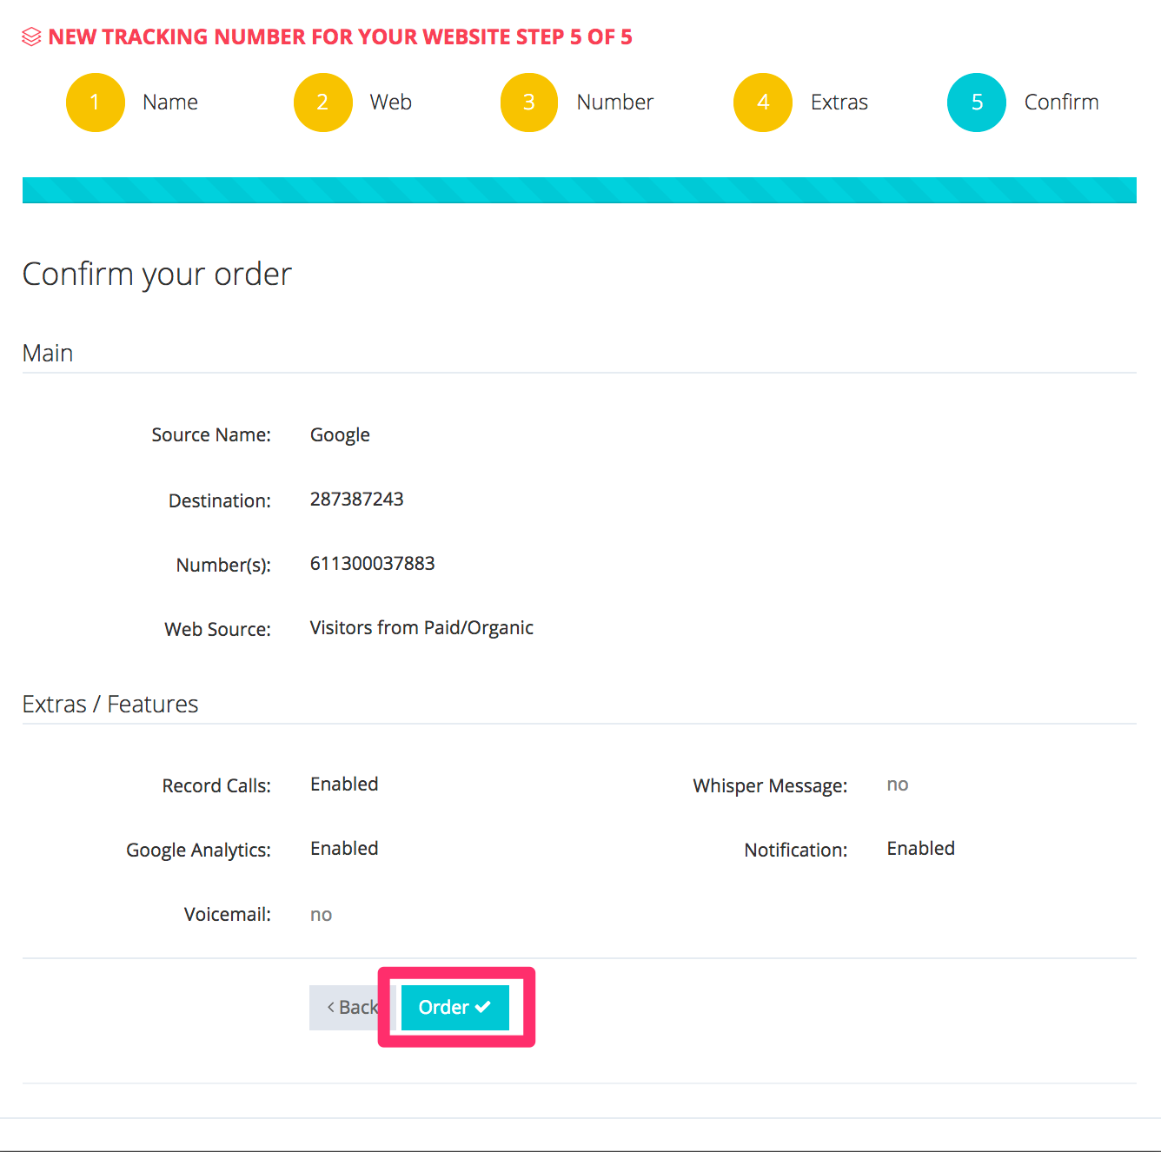Click the Source Name value Google

(x=340, y=435)
